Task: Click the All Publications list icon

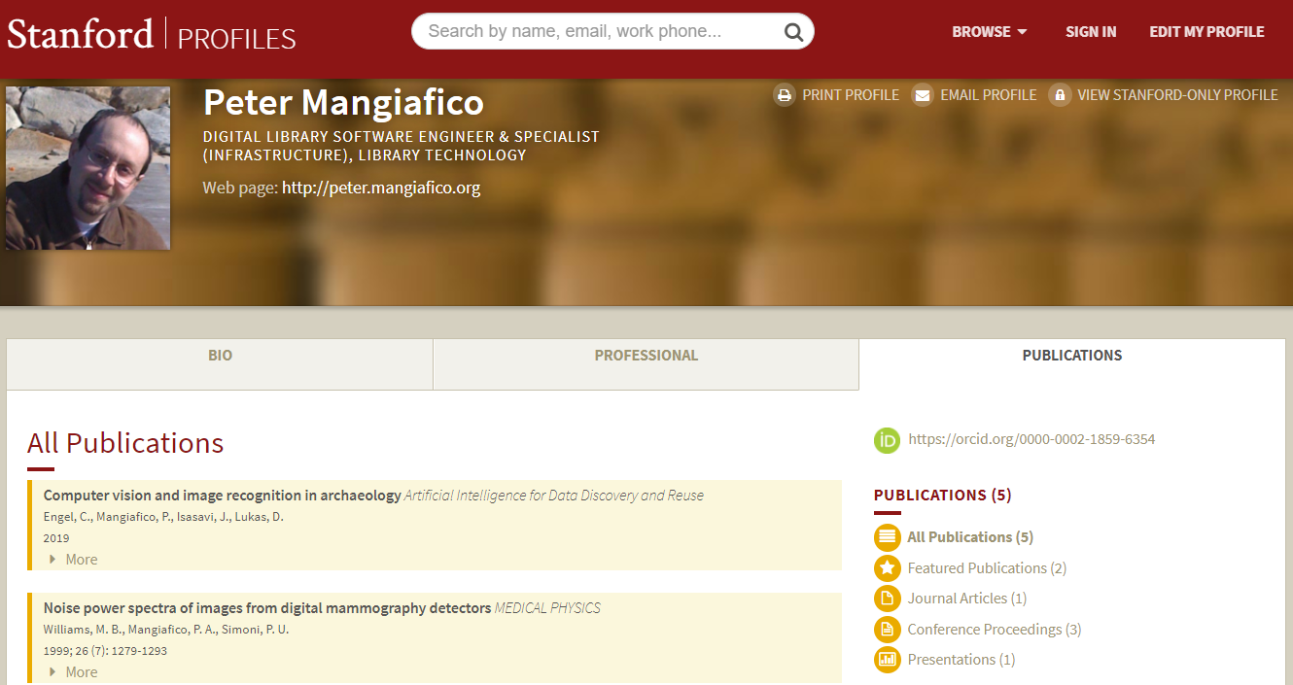Action: coord(887,537)
